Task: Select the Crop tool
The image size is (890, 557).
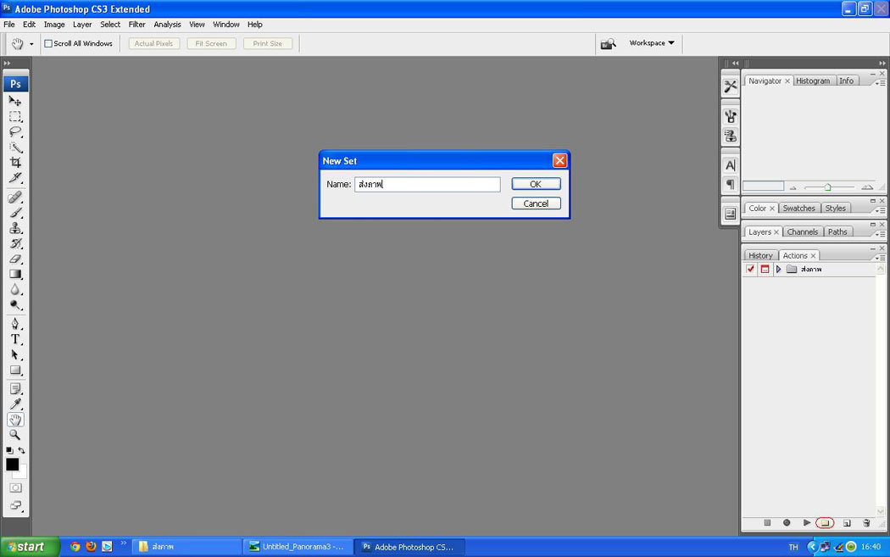Action: pyautogui.click(x=15, y=163)
